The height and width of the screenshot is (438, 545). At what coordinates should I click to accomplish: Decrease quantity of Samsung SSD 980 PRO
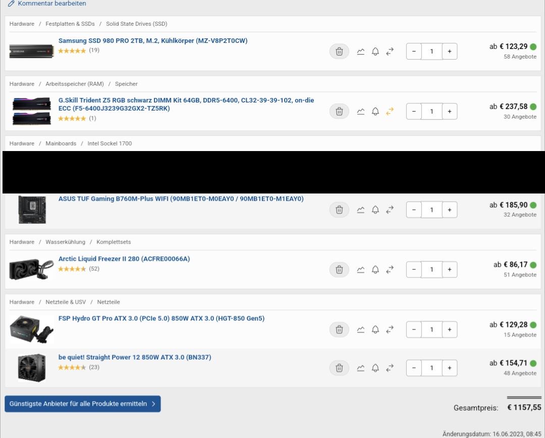coord(414,52)
